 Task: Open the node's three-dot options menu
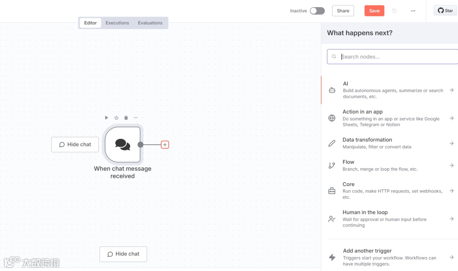click(x=136, y=118)
